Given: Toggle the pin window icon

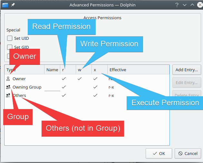Looking at the screenshot, I should coord(13,5).
